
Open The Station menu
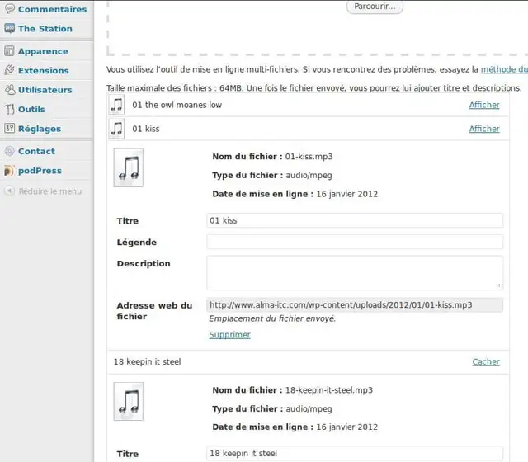tap(45, 29)
